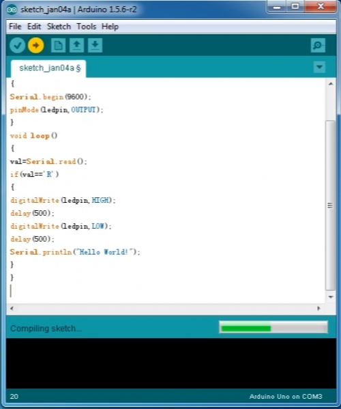Click the Verify checkmark icon
Viewport: 341px width, 409px height.
pyautogui.click(x=18, y=45)
